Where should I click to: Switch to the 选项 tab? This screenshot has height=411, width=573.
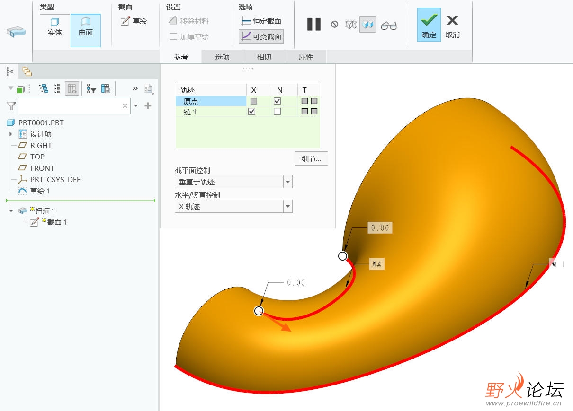click(223, 57)
